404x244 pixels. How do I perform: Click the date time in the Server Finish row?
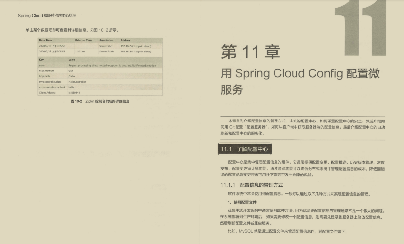pos(52,52)
